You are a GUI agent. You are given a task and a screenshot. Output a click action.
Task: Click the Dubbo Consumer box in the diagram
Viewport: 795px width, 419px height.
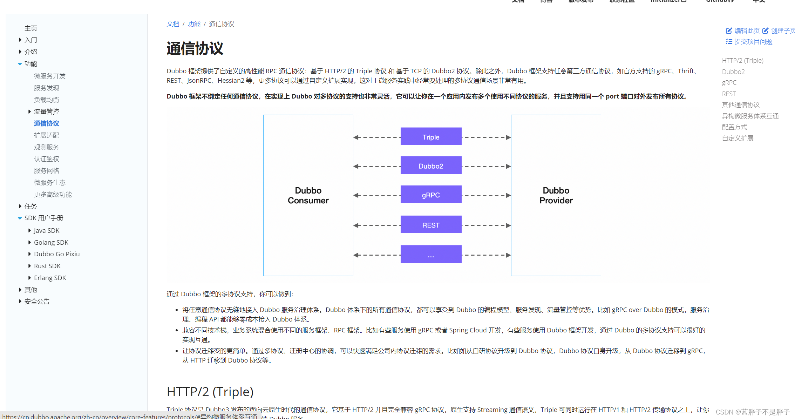(308, 195)
